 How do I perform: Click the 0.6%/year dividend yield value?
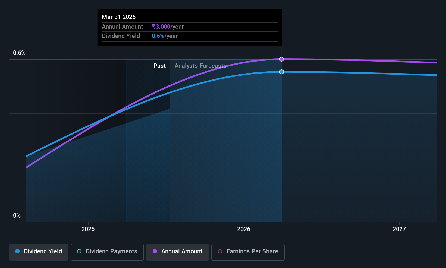(x=165, y=36)
